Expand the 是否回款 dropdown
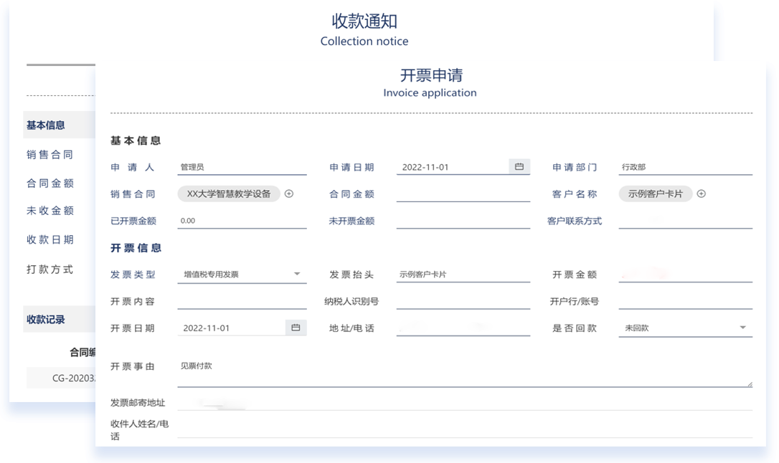The width and height of the screenshot is (779, 463). [742, 328]
